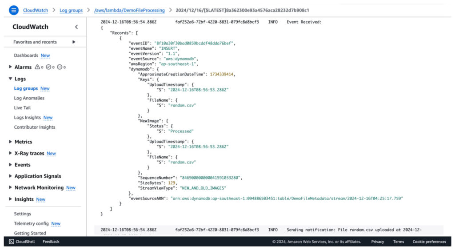The image size is (455, 250).
Task: Click the New badge next to X-Ray traces
Action: 51,153
